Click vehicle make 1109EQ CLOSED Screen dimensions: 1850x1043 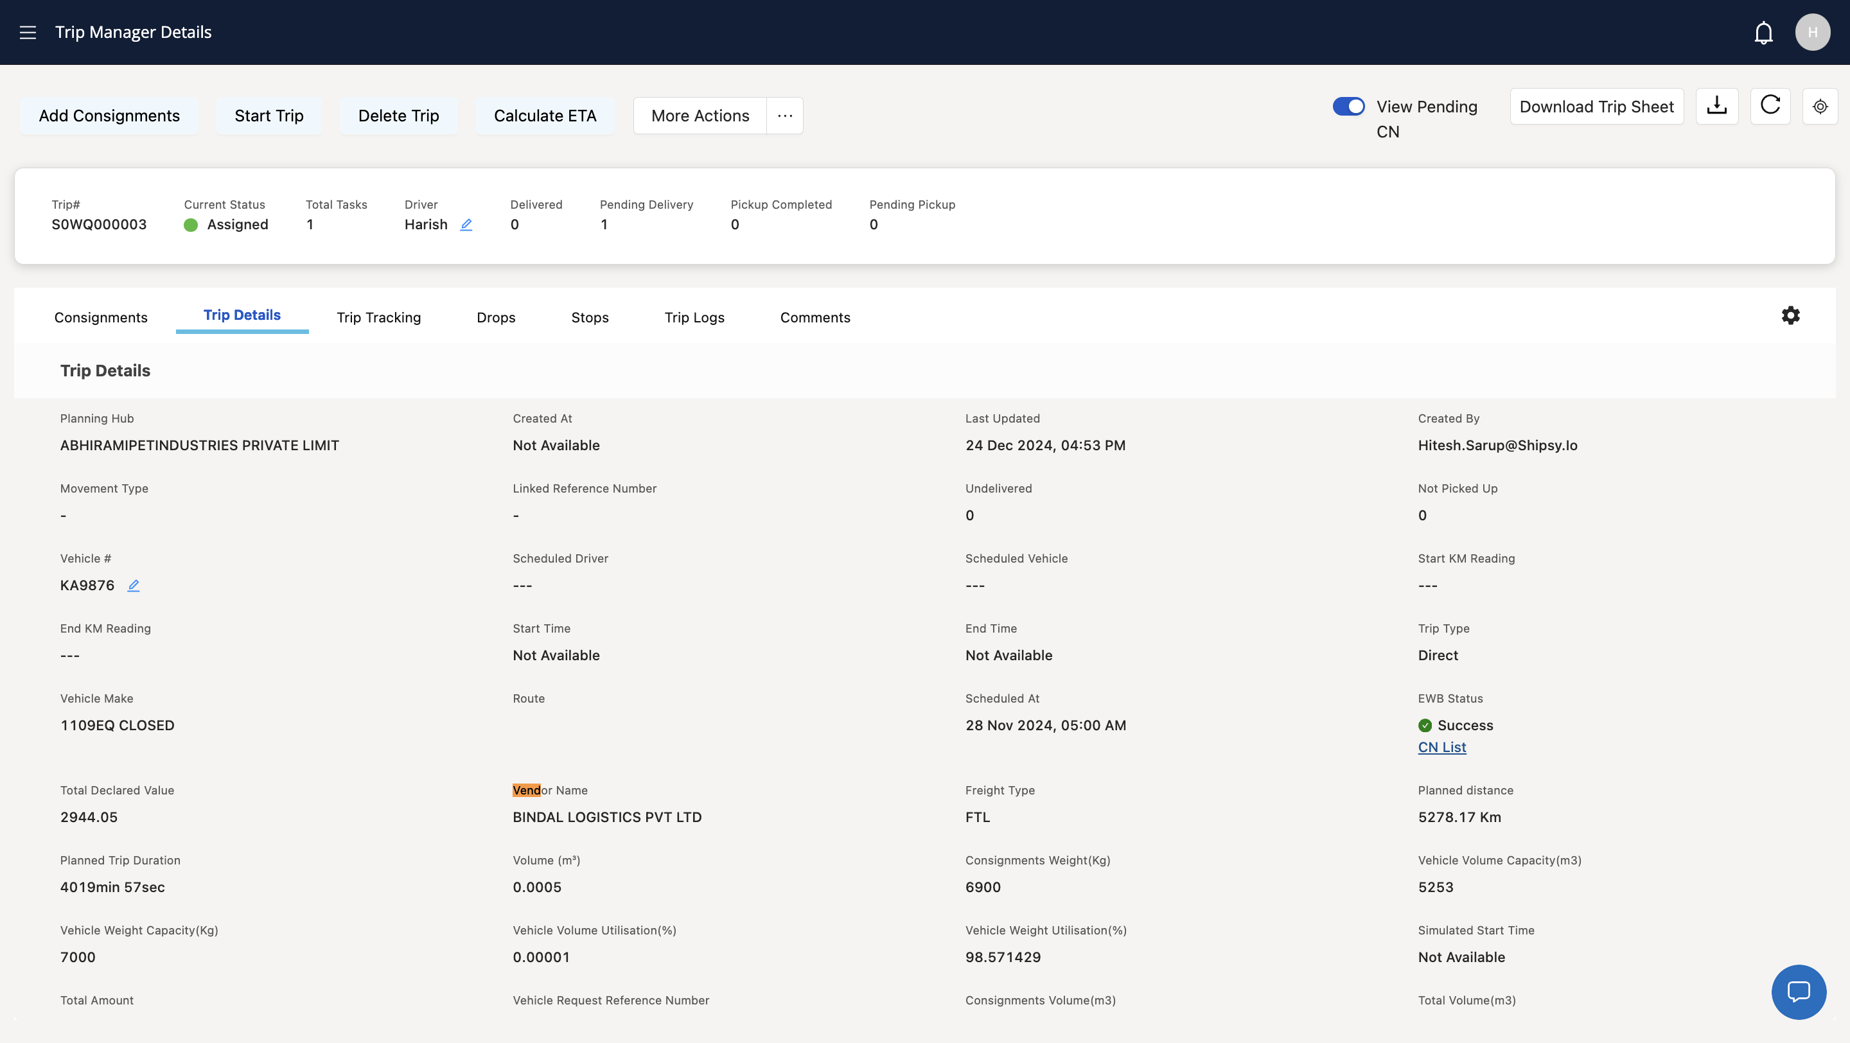click(117, 726)
